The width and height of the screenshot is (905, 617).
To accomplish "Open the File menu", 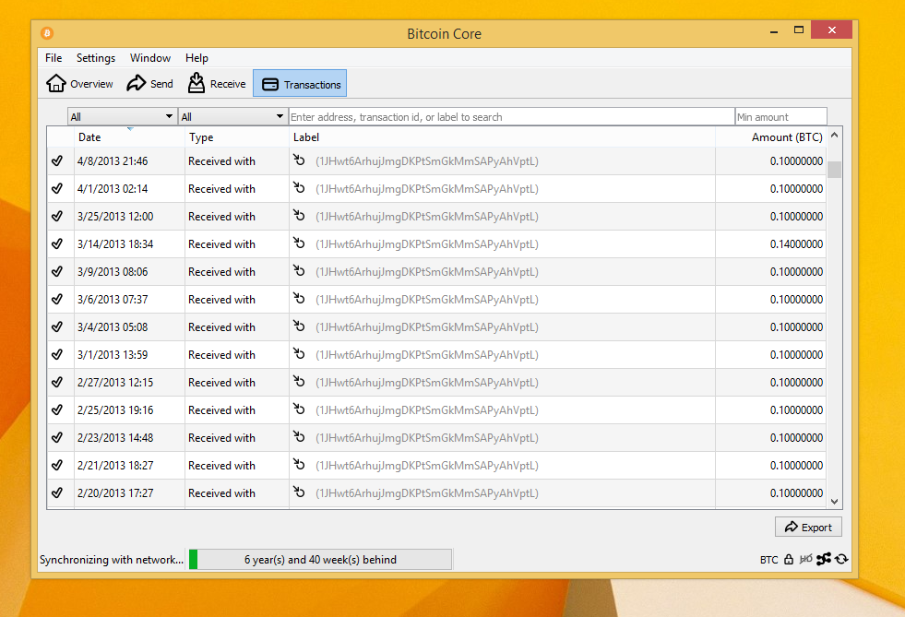I will click(54, 58).
